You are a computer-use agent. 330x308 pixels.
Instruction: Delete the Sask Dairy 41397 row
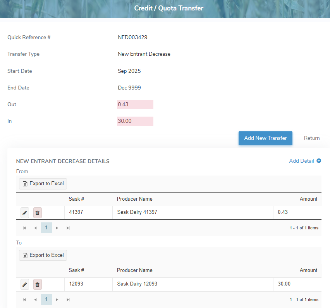pos(38,213)
